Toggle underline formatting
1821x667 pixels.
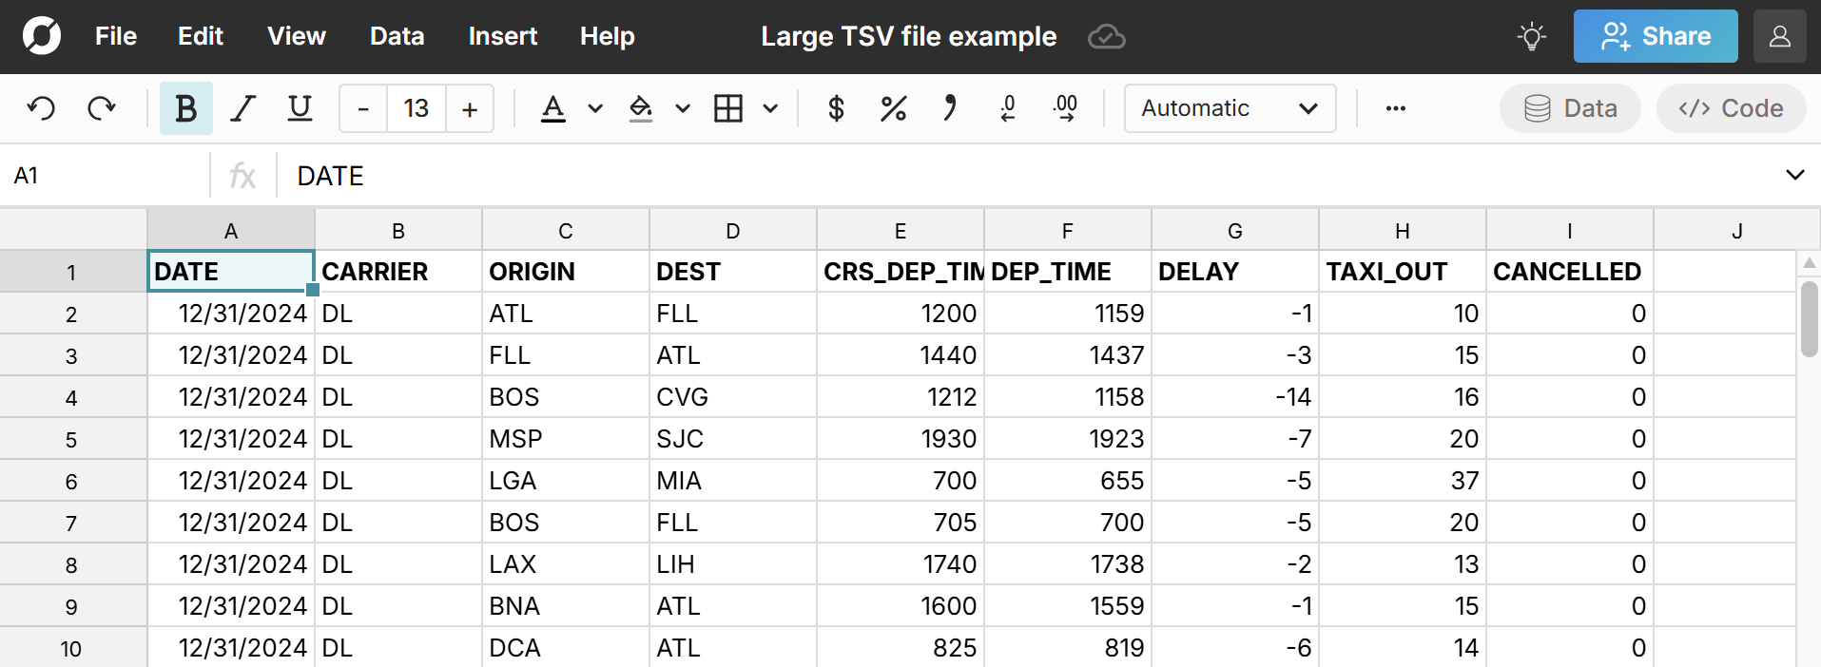click(300, 108)
